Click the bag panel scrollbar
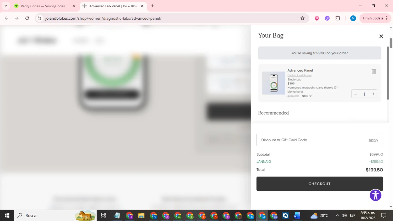The height and width of the screenshot is (221, 393). coord(388,73)
